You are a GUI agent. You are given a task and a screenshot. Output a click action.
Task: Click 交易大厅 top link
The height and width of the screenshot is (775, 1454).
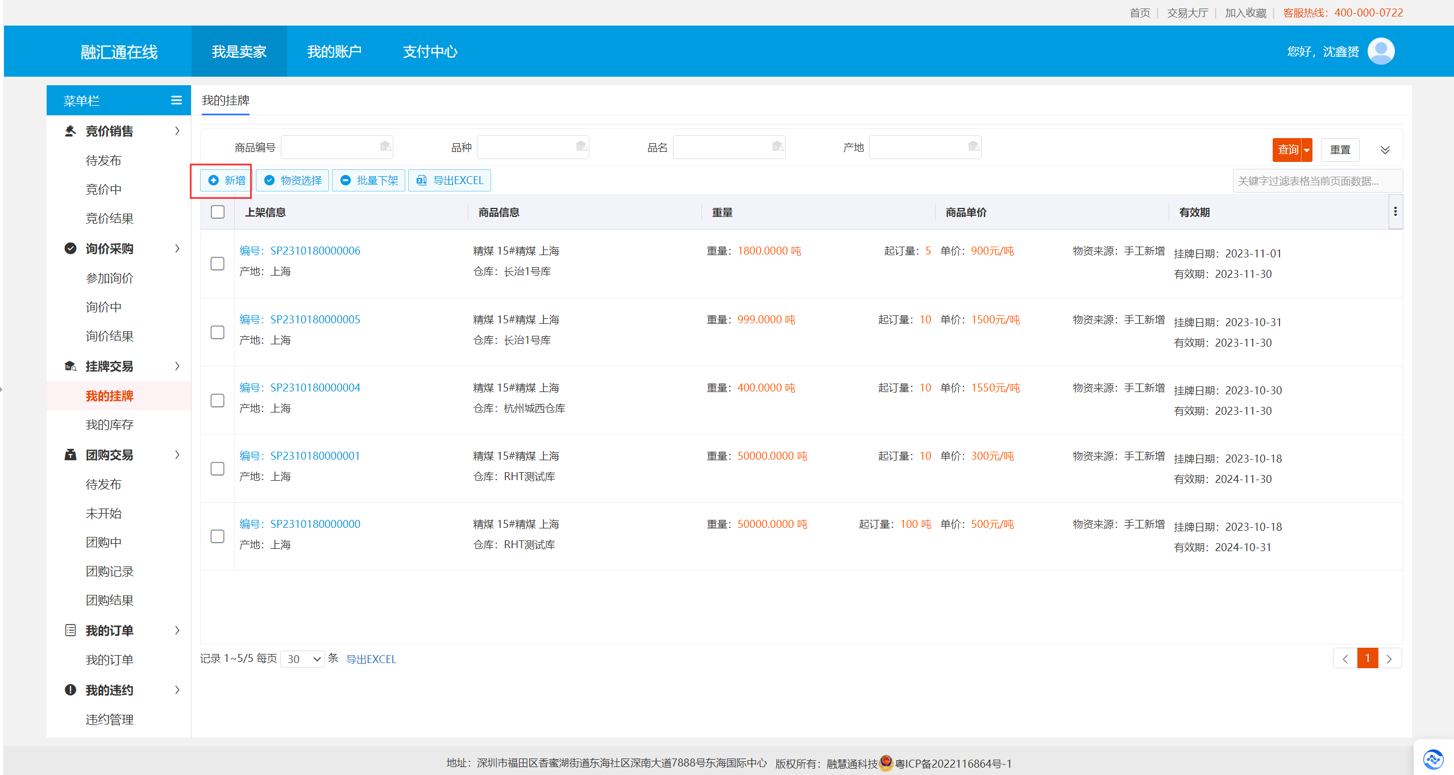click(x=1187, y=13)
